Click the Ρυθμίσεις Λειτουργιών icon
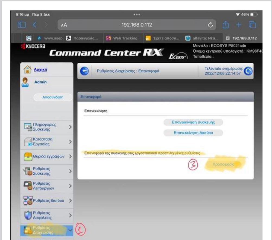This screenshot has width=272, height=240. (28, 186)
